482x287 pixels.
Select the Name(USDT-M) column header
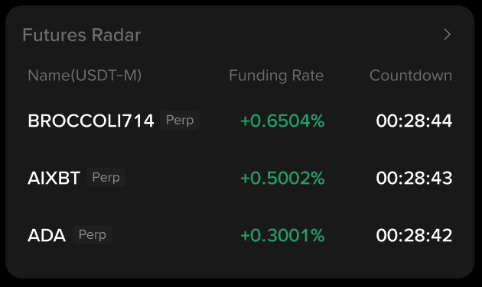pos(84,76)
